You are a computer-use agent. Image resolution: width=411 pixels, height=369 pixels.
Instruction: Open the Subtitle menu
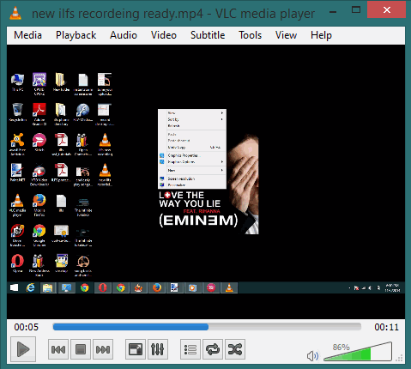coord(208,35)
